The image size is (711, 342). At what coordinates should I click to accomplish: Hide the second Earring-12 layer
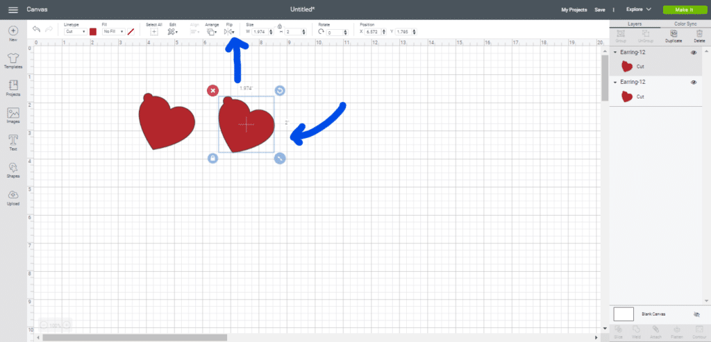(x=693, y=82)
